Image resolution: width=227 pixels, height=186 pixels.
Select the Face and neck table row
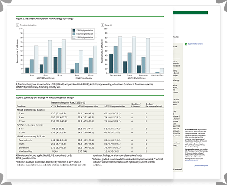[x=90, y=140]
